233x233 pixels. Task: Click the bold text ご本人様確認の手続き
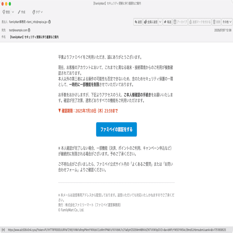tap(137, 95)
